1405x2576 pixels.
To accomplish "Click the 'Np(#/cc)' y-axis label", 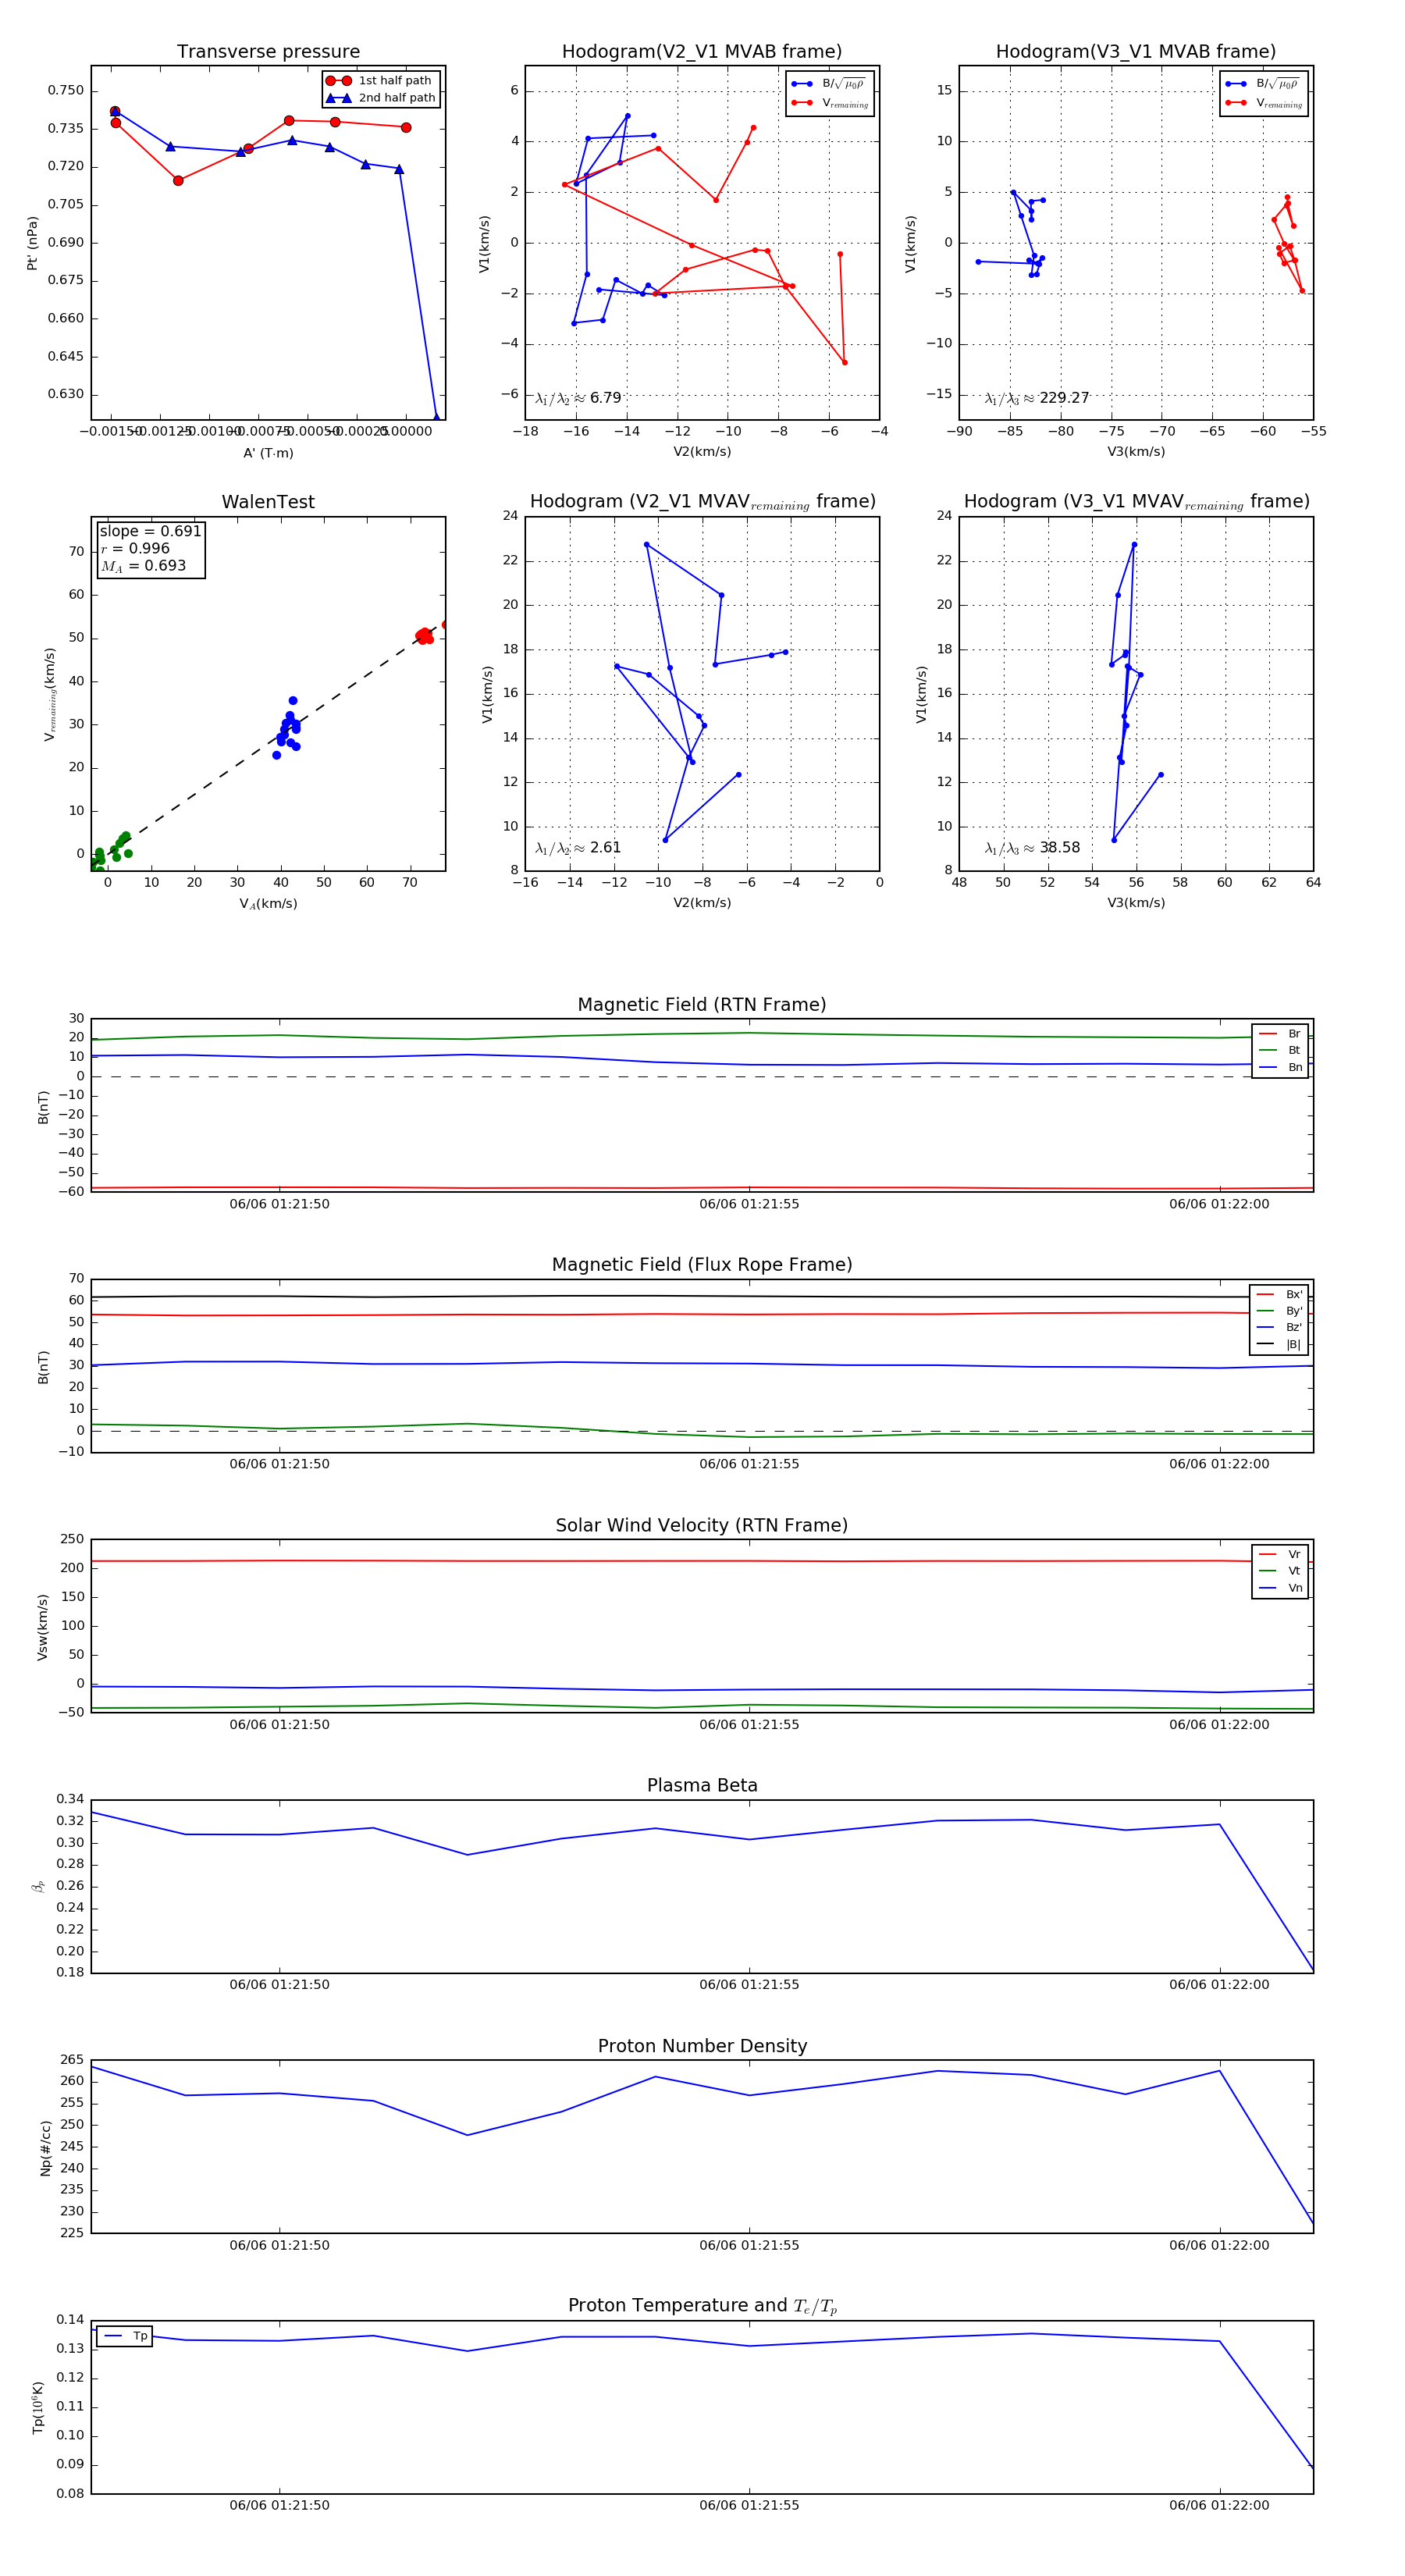I will (x=45, y=2148).
